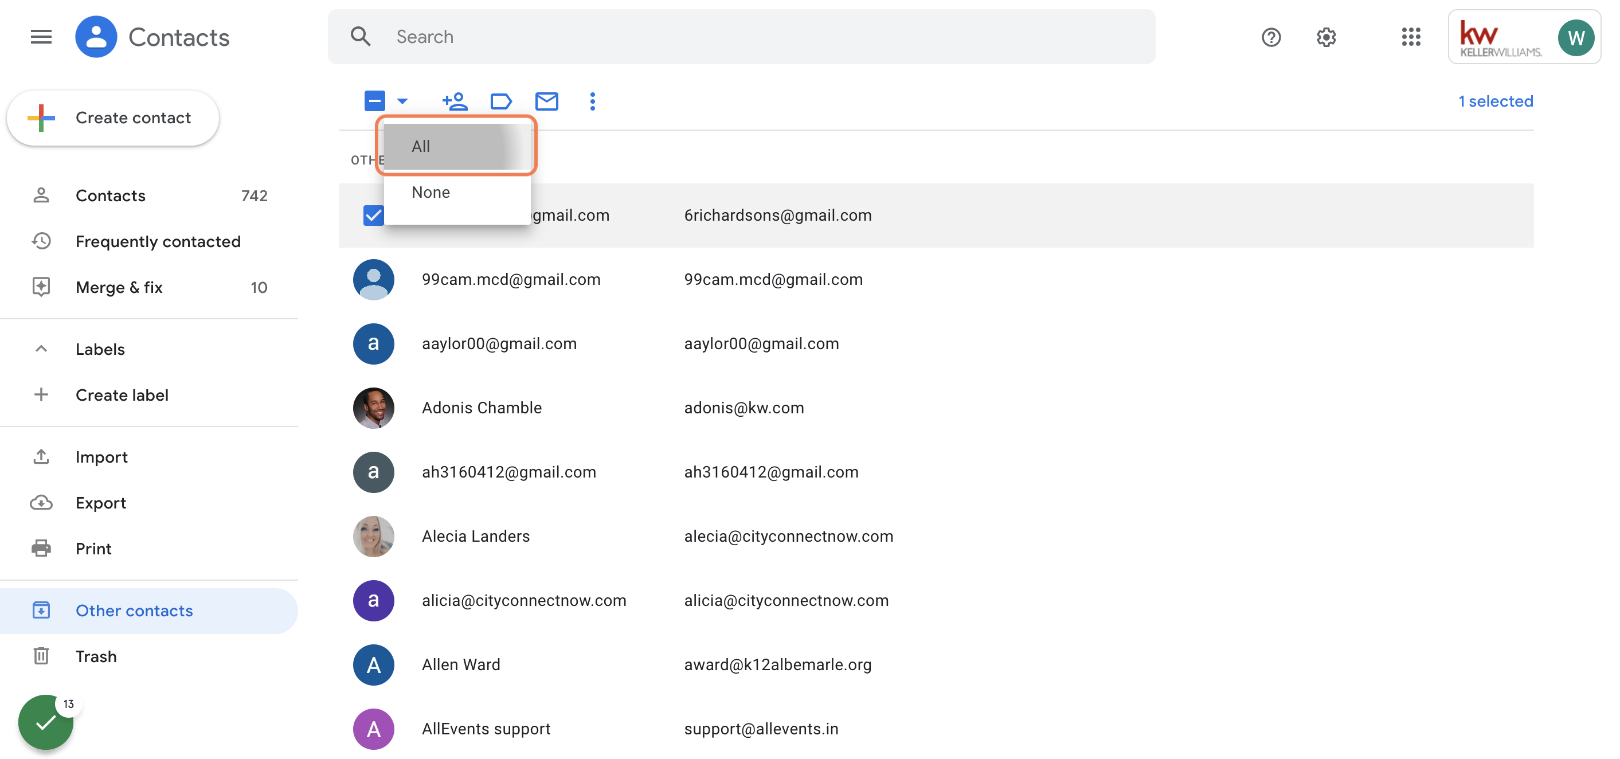The height and width of the screenshot is (759, 1620).
Task: Click Create label
Action: (149, 394)
